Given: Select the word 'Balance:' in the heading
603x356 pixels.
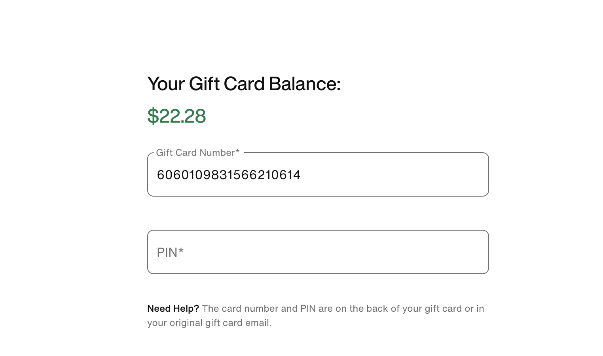Looking at the screenshot, I should coord(305,84).
